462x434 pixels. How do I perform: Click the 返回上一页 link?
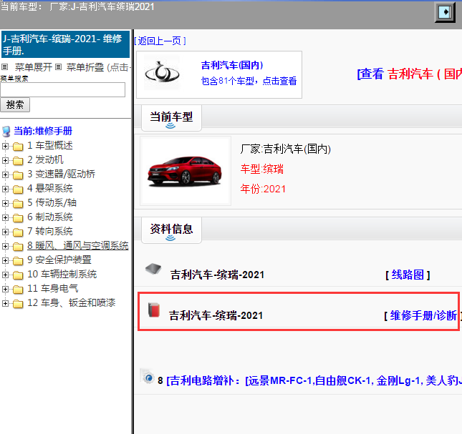pyautogui.click(x=160, y=41)
